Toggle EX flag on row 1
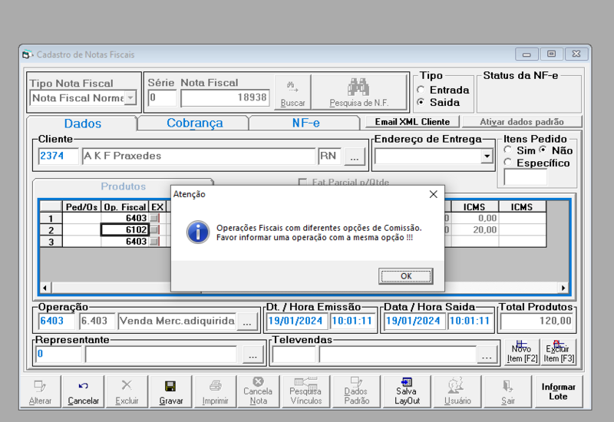This screenshot has width=614, height=422. pyautogui.click(x=155, y=218)
